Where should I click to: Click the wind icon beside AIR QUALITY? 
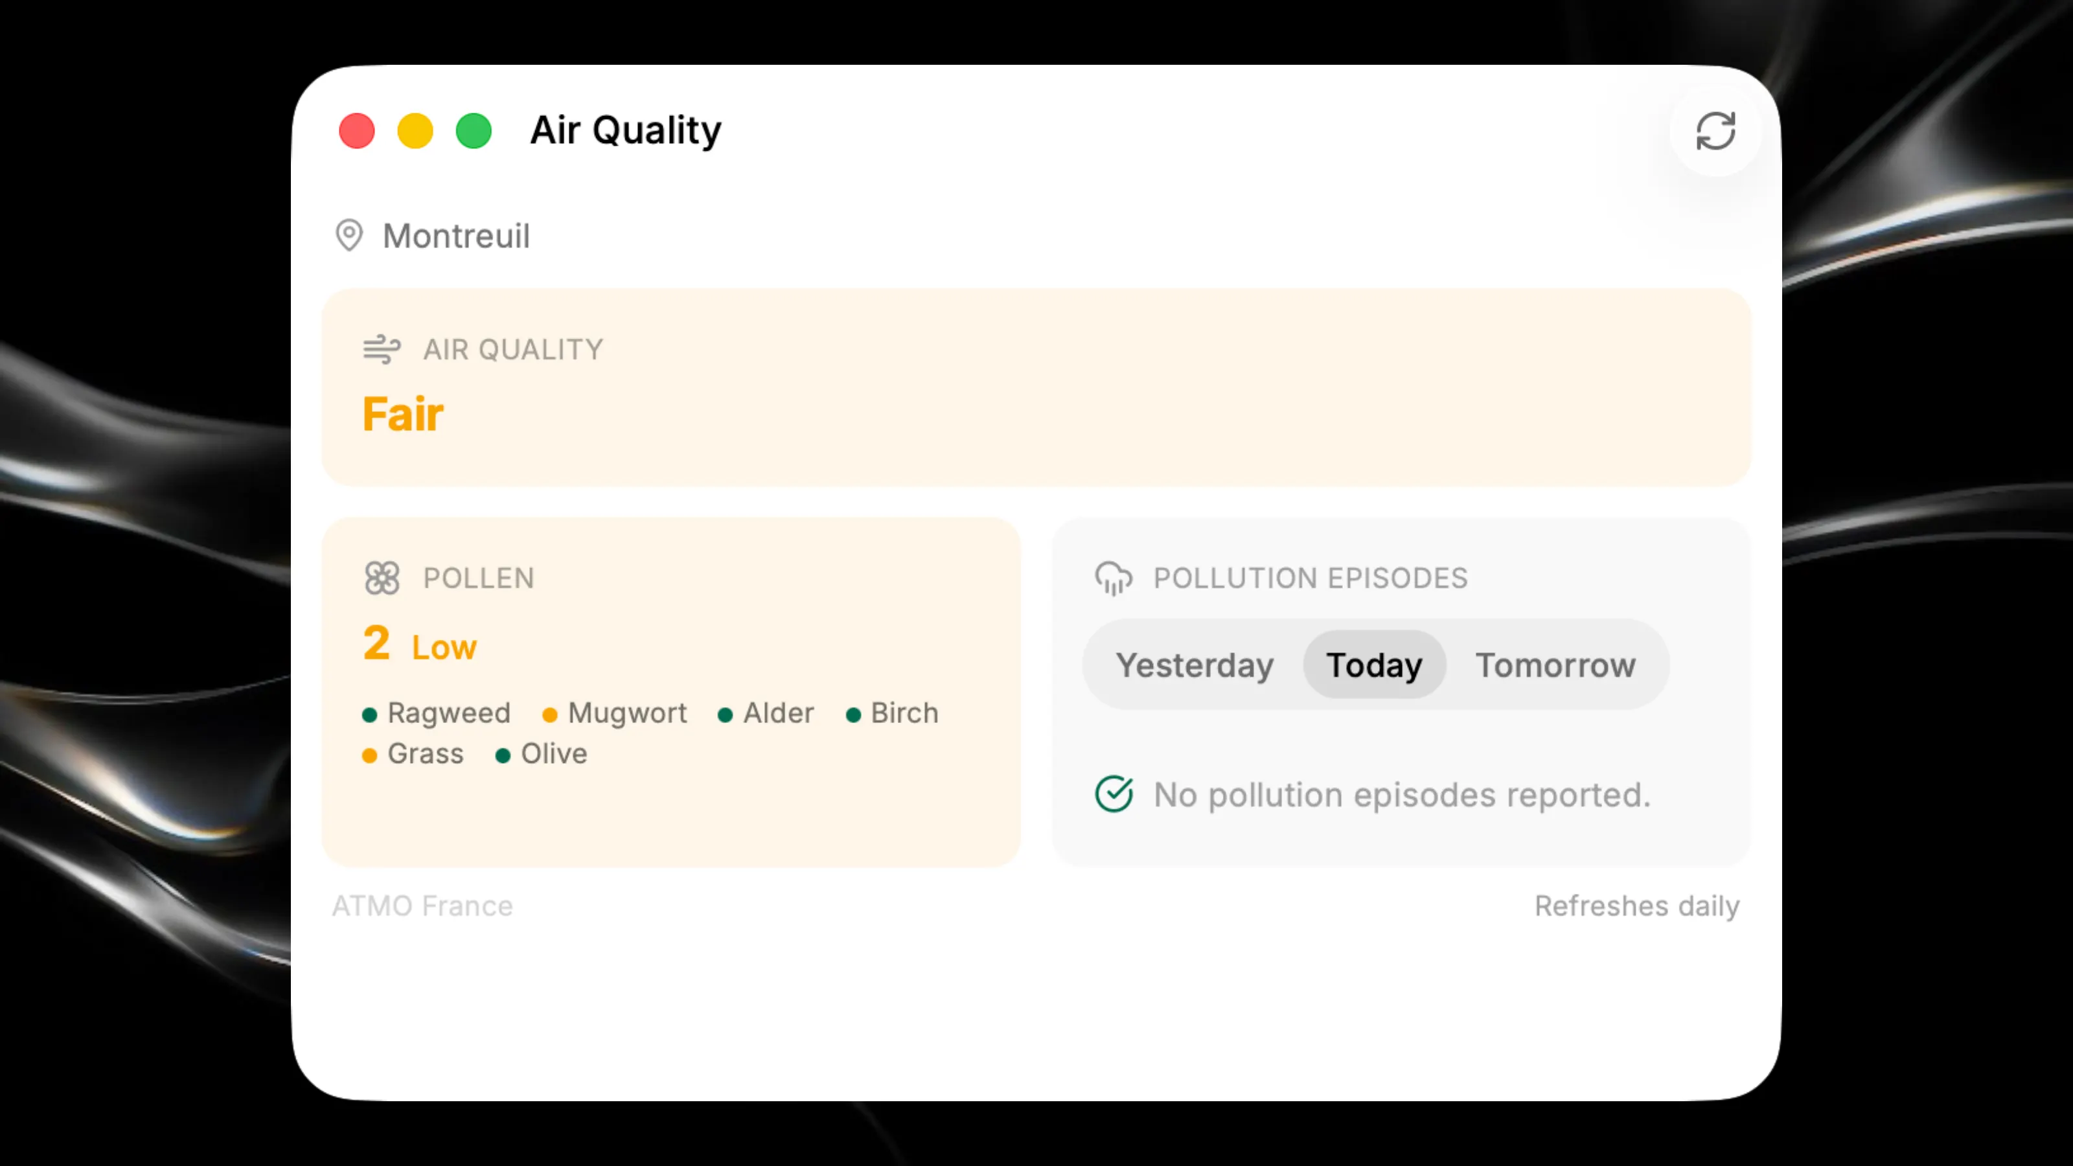382,349
